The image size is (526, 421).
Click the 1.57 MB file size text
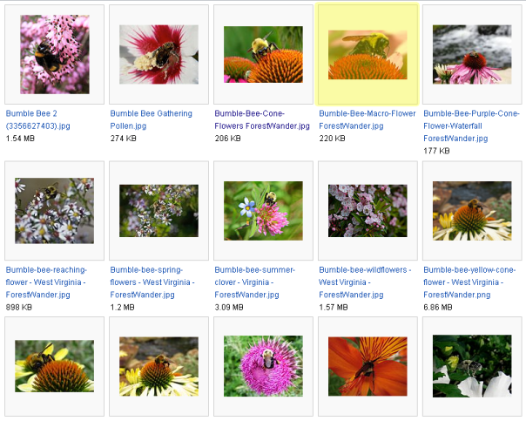(334, 307)
